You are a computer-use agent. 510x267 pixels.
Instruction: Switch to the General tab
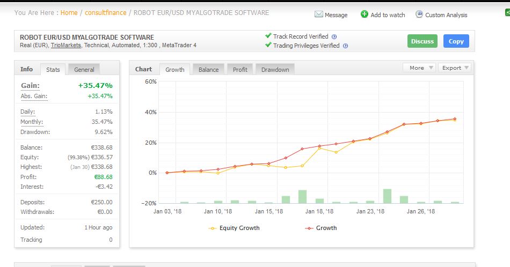(x=84, y=70)
